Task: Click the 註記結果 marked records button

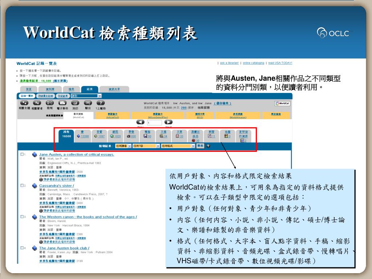Action: pyautogui.click(x=63, y=96)
